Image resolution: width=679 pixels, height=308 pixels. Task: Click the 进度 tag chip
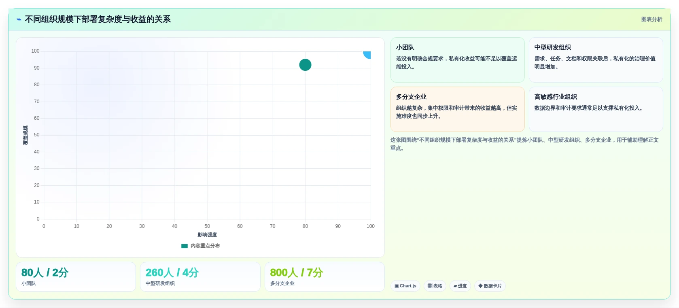coord(460,286)
